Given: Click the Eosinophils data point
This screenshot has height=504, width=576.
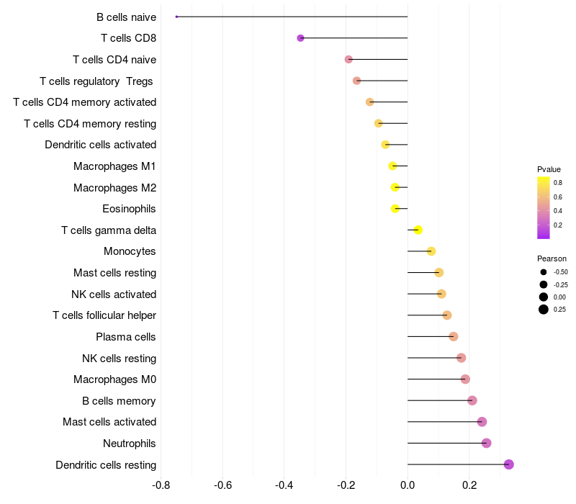Looking at the screenshot, I should pyautogui.click(x=395, y=209).
